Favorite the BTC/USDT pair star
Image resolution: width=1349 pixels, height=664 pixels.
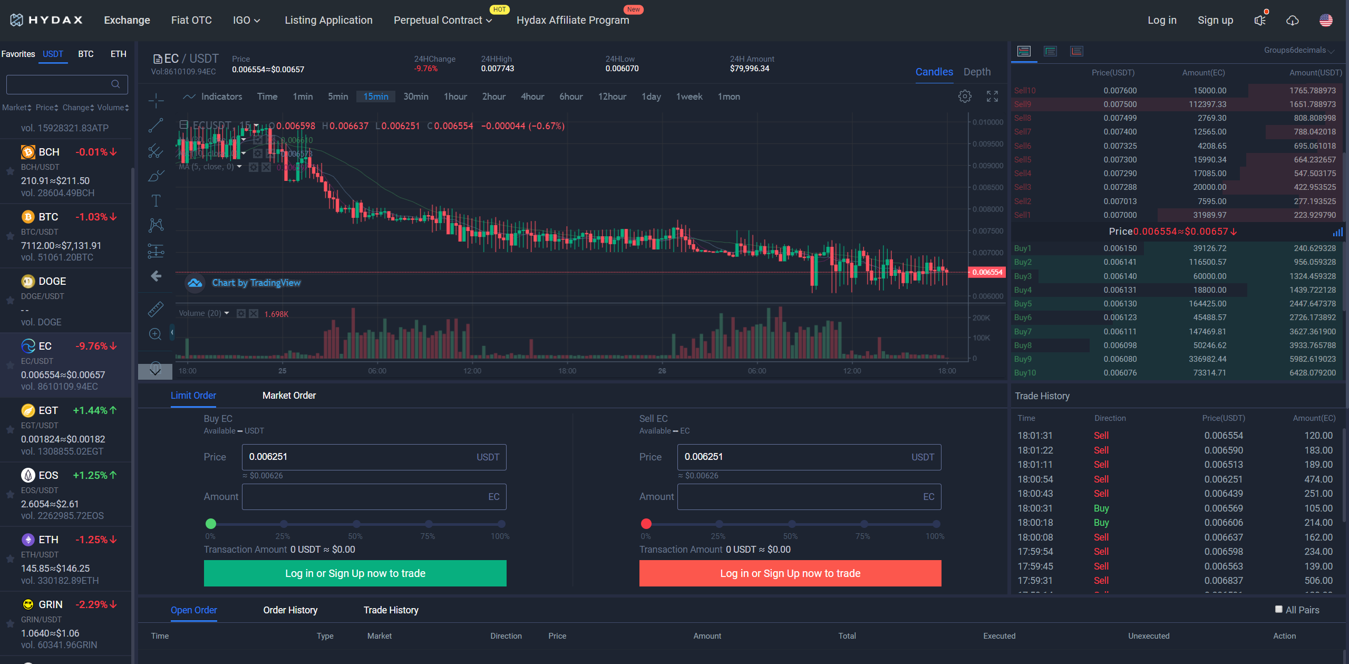coord(10,236)
